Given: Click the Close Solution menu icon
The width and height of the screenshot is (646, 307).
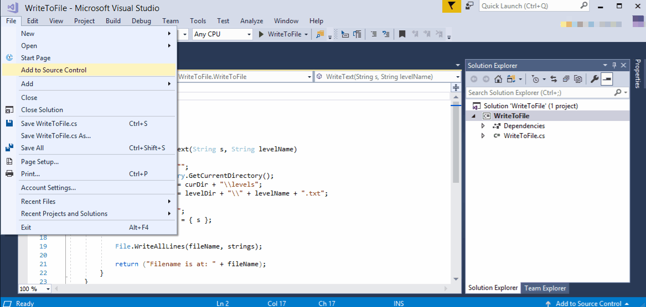Looking at the screenshot, I should (9, 110).
